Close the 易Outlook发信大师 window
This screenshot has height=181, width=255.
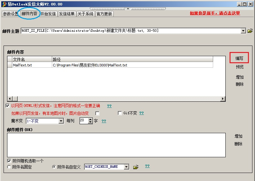[x=250, y=4]
